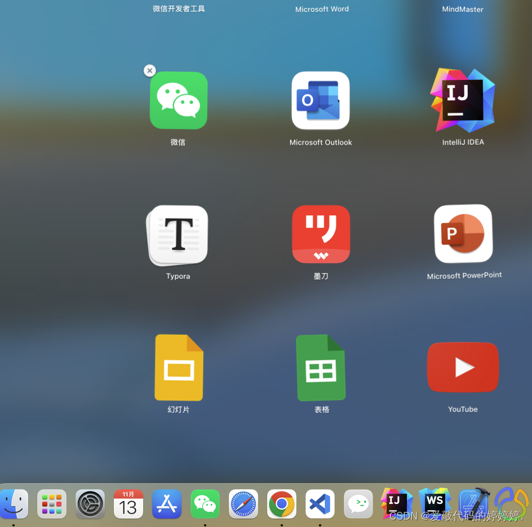Launch the Typora app
Viewport: 532px width, 527px height.
click(x=178, y=235)
